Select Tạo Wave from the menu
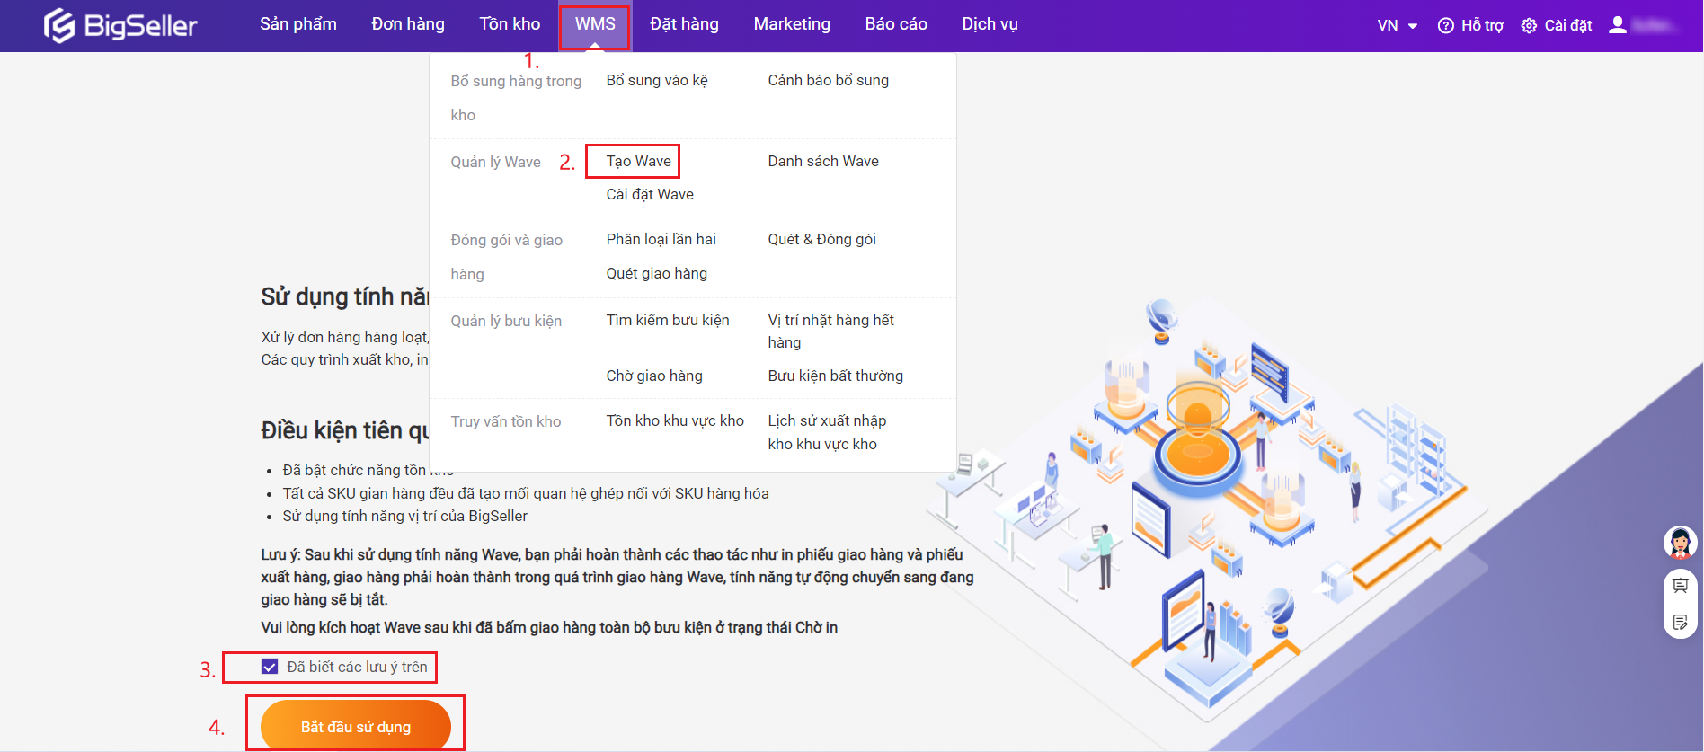 click(x=638, y=162)
